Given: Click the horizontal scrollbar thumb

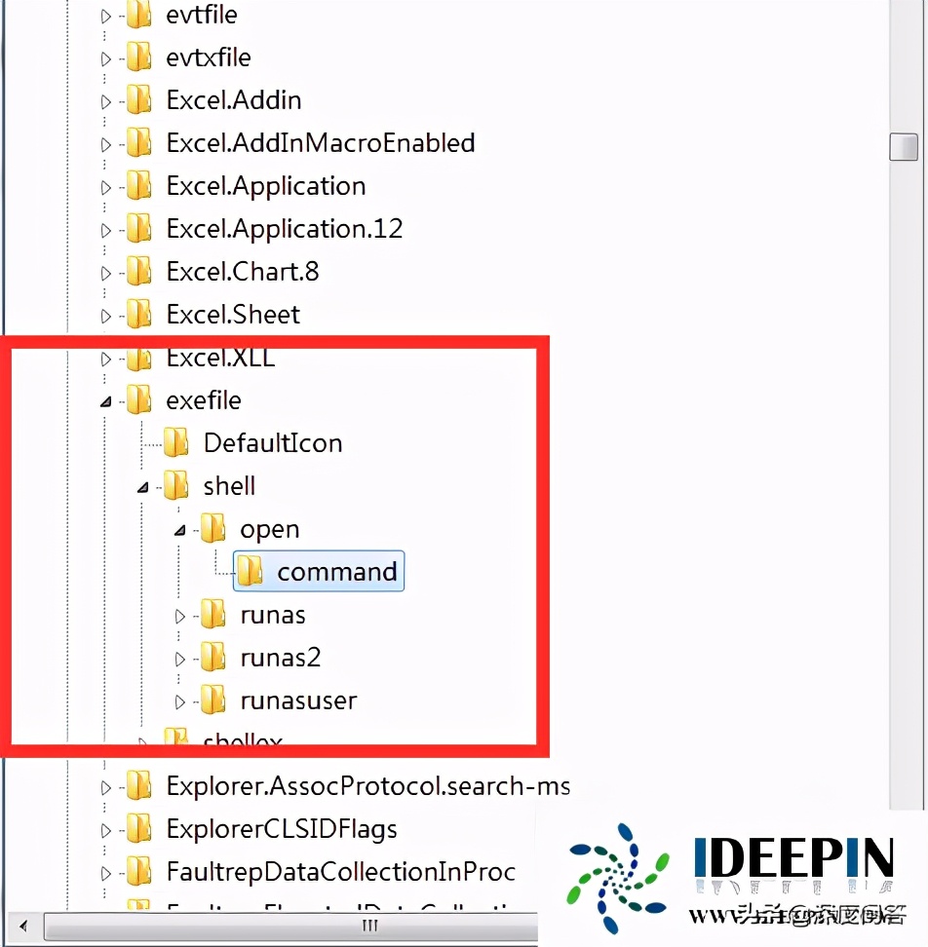Looking at the screenshot, I should [x=290, y=926].
